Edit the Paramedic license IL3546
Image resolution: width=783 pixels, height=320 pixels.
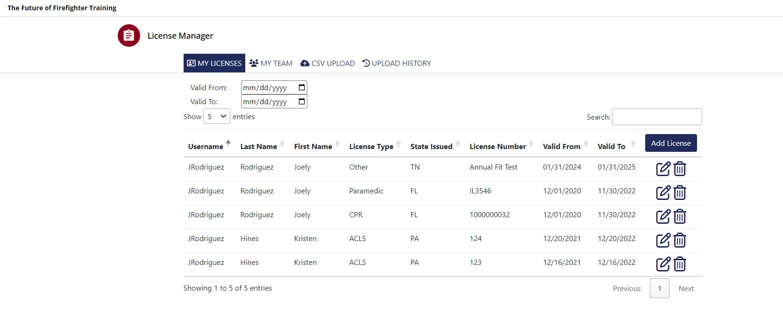coord(663,192)
